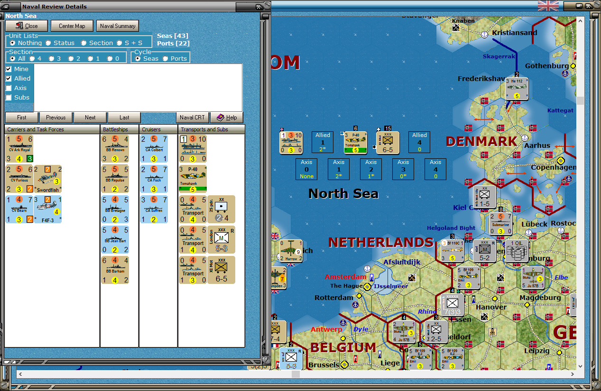Click the Battleships column header
Image resolution: width=601 pixels, height=391 pixels.
point(120,129)
